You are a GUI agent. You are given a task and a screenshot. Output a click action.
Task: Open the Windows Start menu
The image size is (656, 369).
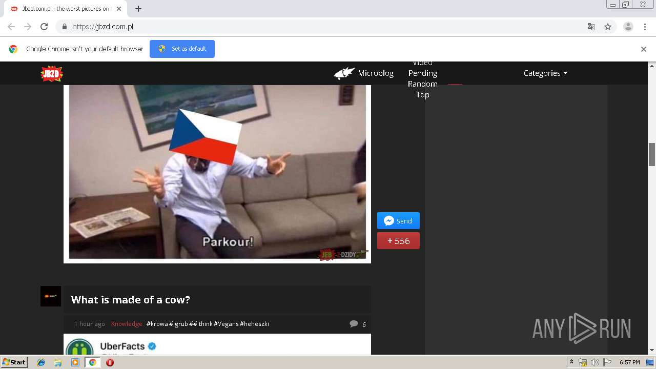pyautogui.click(x=14, y=362)
